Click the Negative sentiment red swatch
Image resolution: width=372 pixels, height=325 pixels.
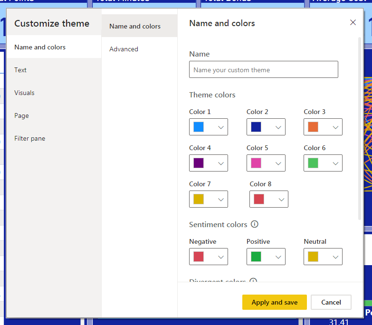click(199, 257)
